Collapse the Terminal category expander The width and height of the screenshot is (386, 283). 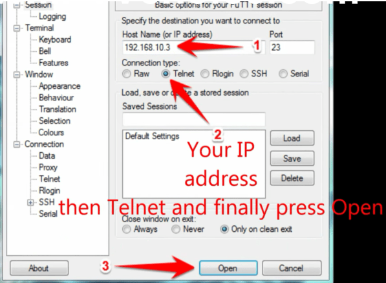(17, 28)
